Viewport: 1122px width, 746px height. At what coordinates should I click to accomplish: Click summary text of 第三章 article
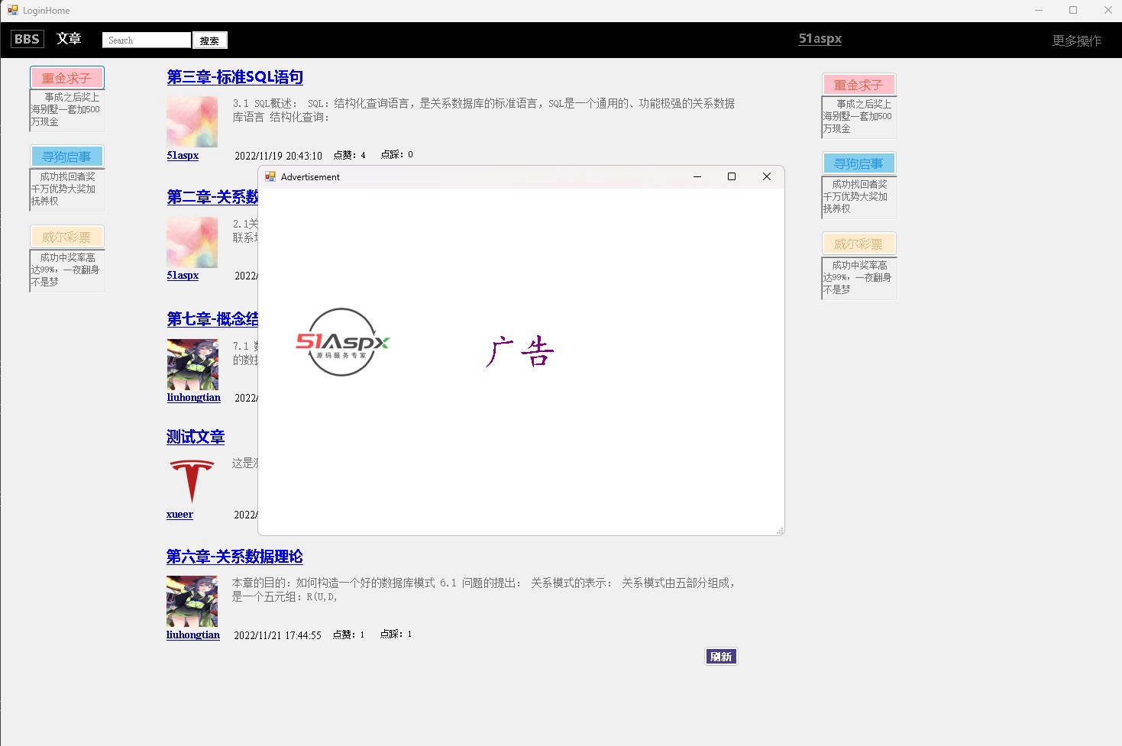pos(484,110)
